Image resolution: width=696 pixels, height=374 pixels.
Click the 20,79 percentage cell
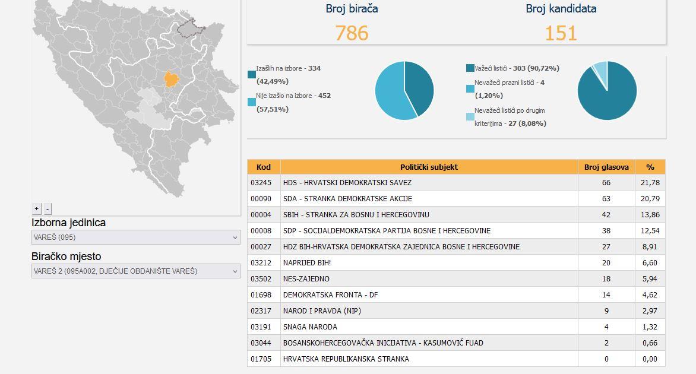click(650, 199)
